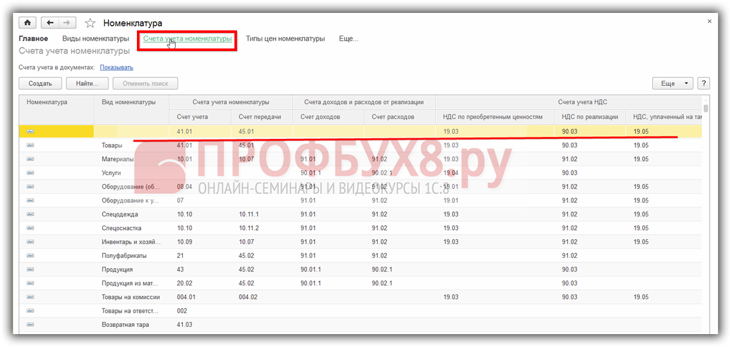Click row icon of highlighted first row

click(30, 132)
